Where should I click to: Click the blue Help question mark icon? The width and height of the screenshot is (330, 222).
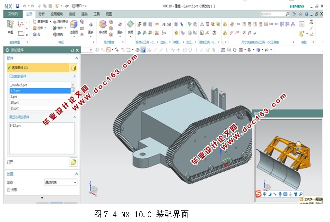[x=306, y=14]
